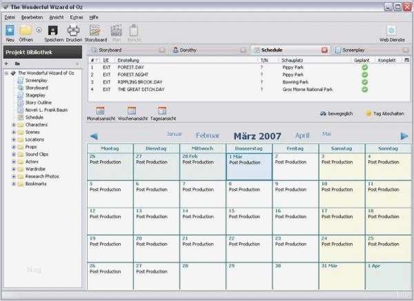Switch to Wochenansicht calendar view
This screenshot has width=414, height=301.
[x=132, y=110]
